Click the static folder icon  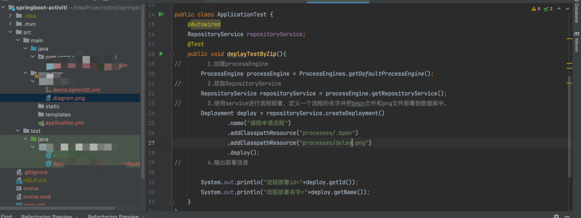tap(41, 107)
